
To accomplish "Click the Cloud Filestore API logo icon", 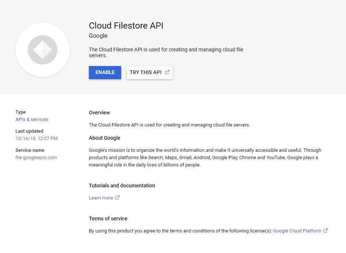I will click(43, 50).
